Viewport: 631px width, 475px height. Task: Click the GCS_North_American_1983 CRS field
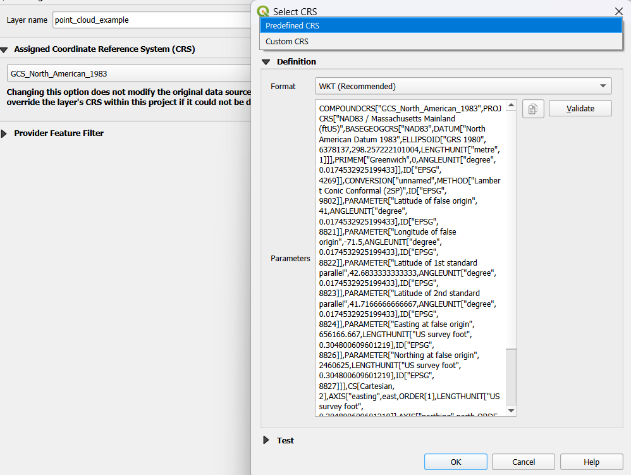129,73
